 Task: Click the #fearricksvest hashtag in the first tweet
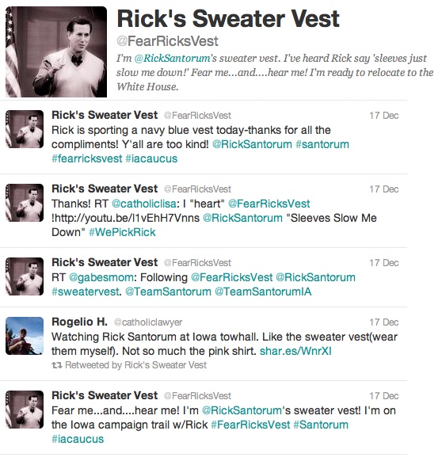(x=86, y=158)
